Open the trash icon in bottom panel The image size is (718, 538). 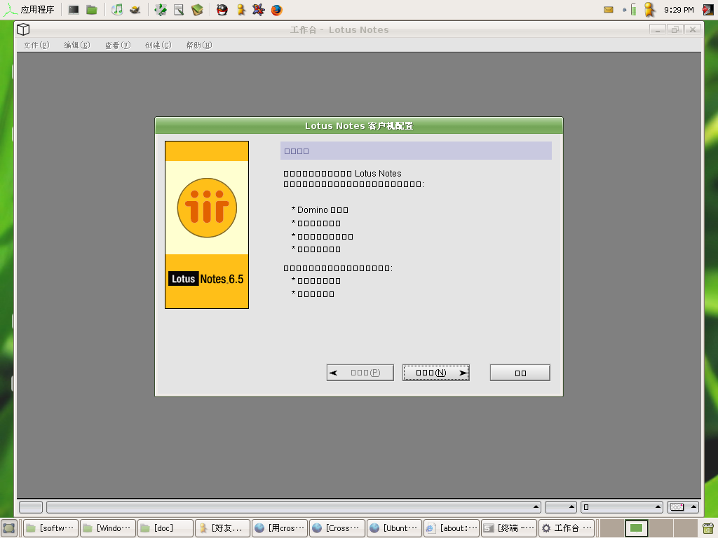(708, 528)
